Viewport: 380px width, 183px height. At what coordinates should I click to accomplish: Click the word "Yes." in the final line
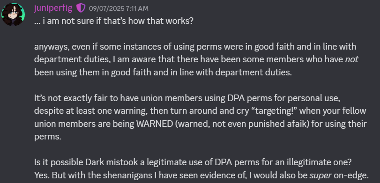(42, 175)
